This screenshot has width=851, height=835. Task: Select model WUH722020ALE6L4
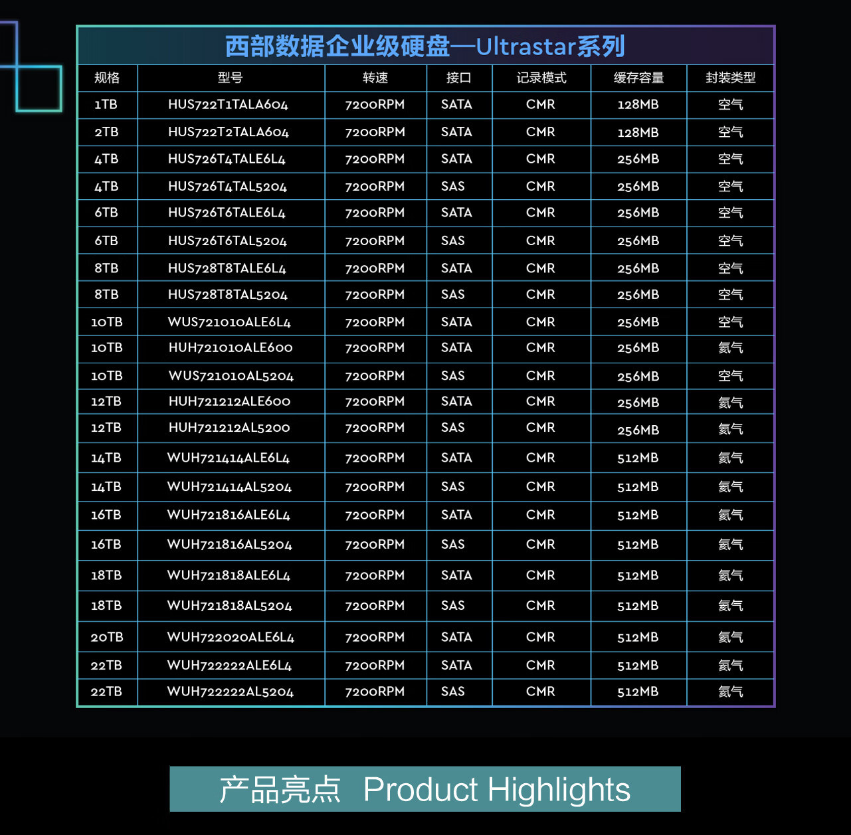pyautogui.click(x=231, y=637)
